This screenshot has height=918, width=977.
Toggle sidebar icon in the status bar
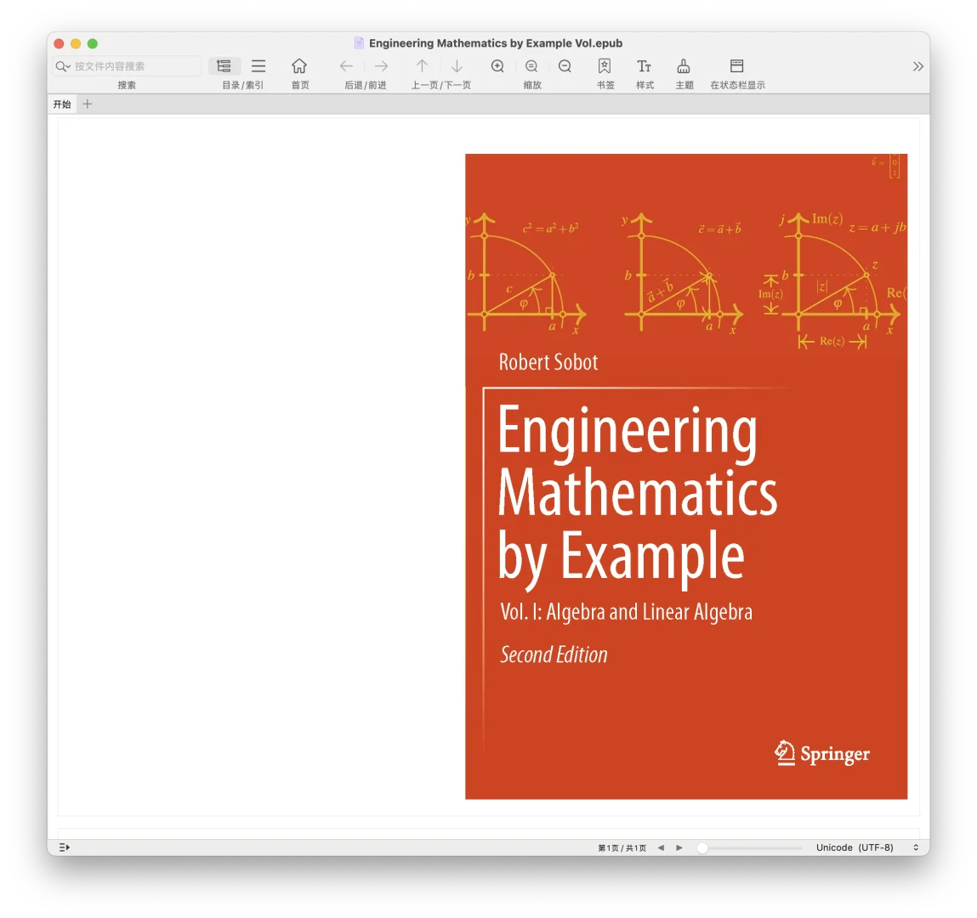click(64, 847)
